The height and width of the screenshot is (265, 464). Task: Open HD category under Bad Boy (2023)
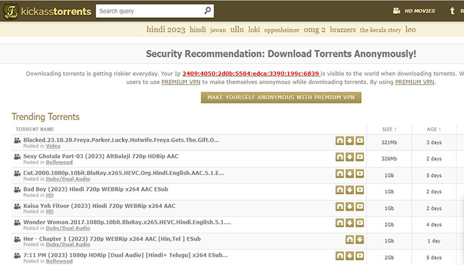tap(50, 195)
